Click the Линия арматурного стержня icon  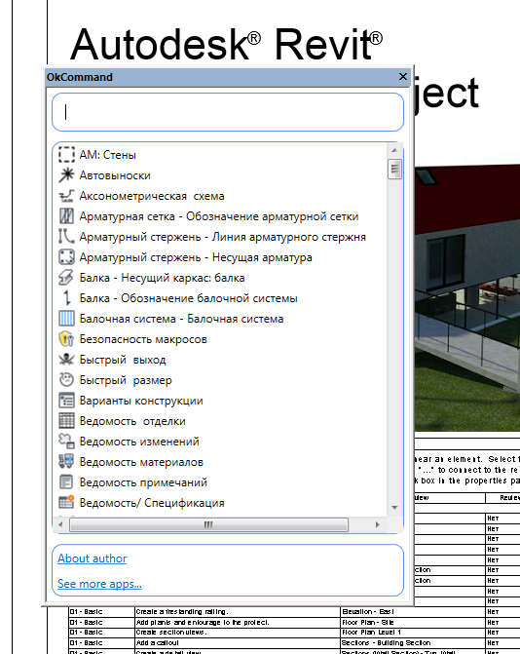[x=66, y=237]
